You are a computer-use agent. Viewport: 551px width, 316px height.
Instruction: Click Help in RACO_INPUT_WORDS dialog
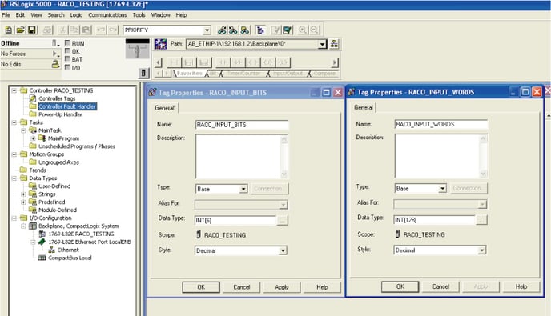click(521, 286)
